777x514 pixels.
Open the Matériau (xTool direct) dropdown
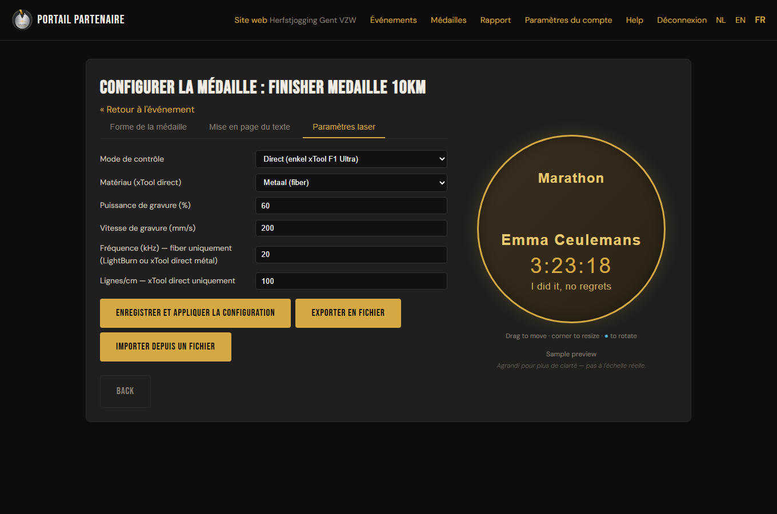[351, 182]
